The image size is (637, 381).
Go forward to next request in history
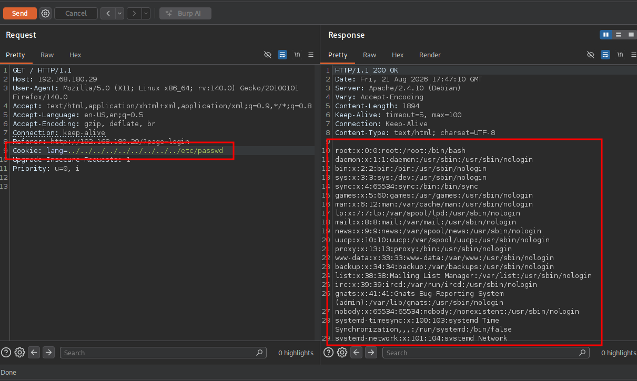(134, 13)
